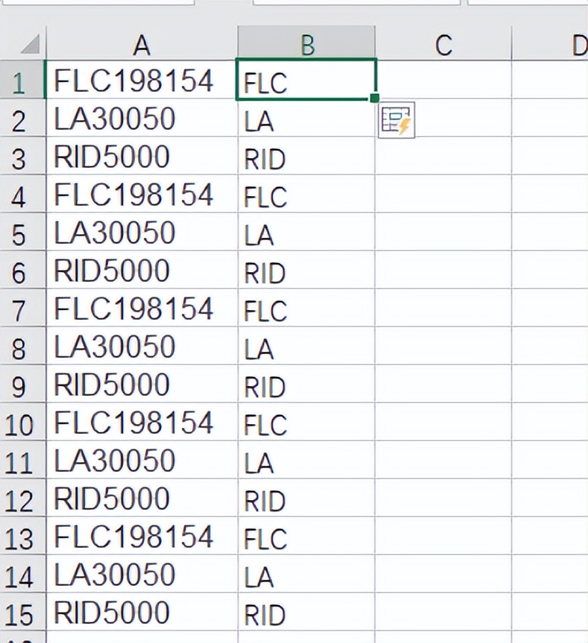
Task: Click cell B7 containing FLC
Action: click(x=306, y=308)
